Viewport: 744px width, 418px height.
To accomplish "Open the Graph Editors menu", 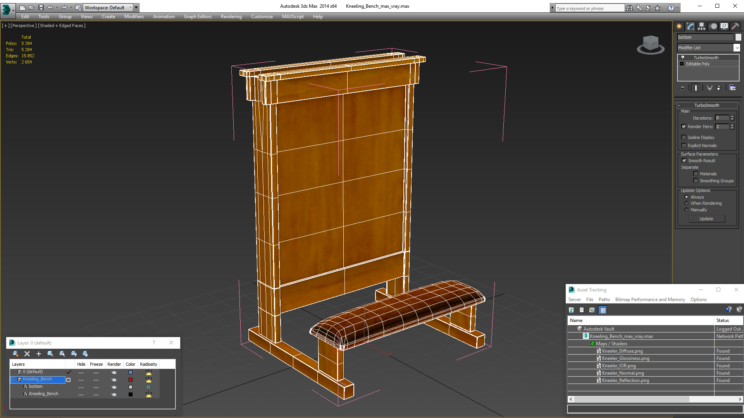I will tap(198, 17).
